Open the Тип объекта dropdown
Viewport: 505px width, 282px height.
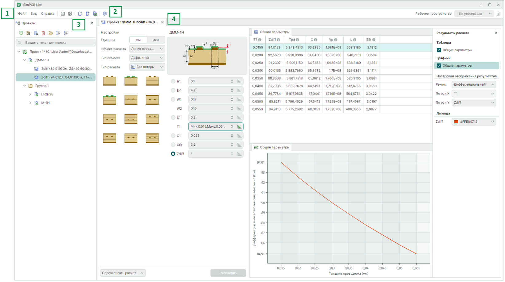click(x=147, y=58)
